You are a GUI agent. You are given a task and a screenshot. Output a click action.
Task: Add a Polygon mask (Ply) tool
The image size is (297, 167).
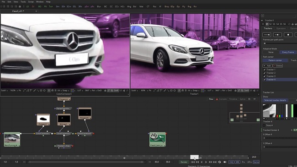(184, 6)
